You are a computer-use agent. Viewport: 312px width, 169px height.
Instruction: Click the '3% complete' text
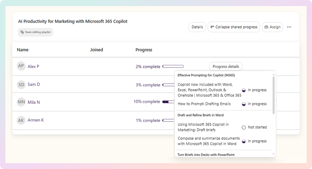pos(148,85)
